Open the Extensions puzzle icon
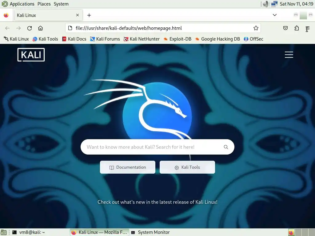This screenshot has width=315, height=236. click(x=297, y=28)
